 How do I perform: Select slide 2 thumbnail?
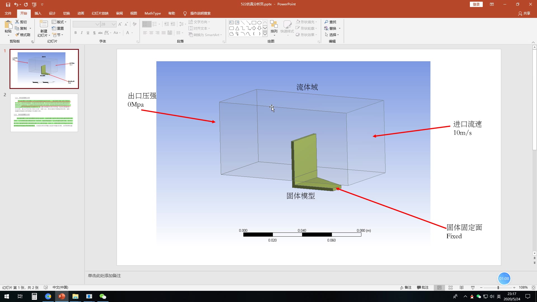[44, 113]
